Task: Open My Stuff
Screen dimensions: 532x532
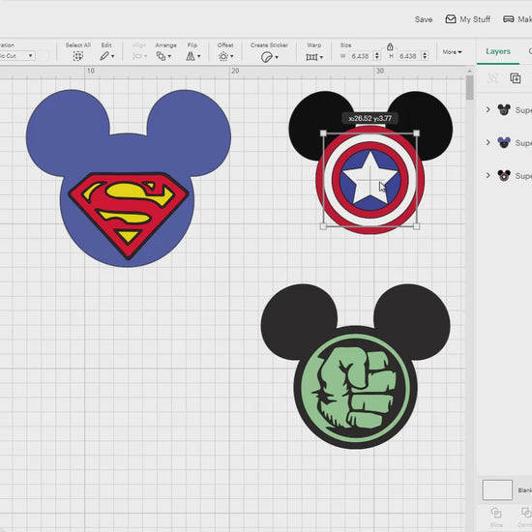Action: point(468,19)
